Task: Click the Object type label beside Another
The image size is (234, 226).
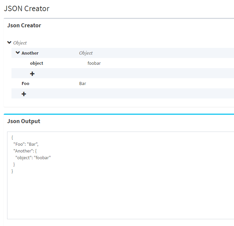Action: click(86, 53)
